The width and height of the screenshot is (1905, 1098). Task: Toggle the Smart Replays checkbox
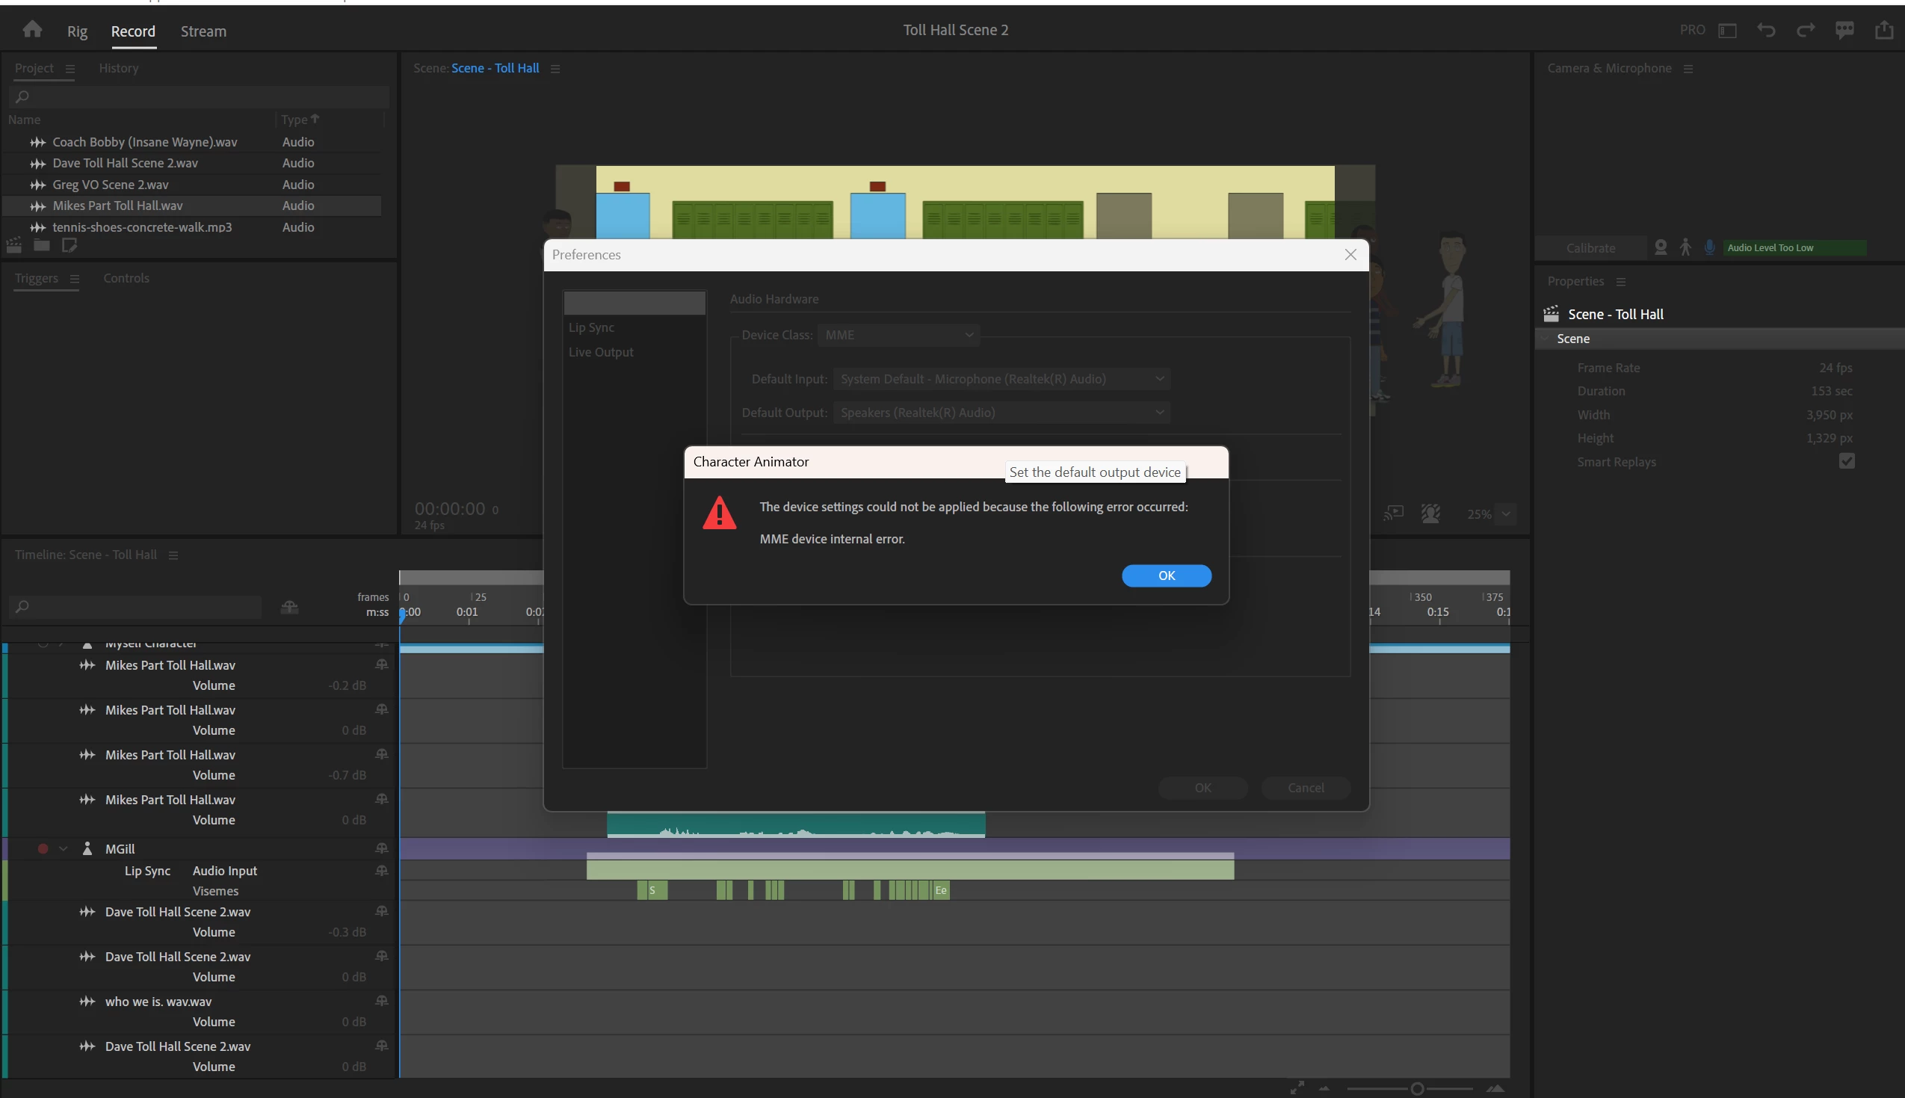(x=1846, y=460)
